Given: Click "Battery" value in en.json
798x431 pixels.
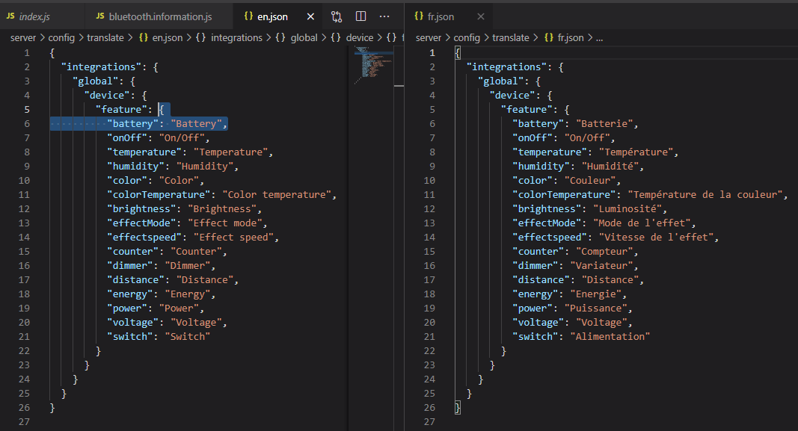Looking at the screenshot, I should point(196,123).
